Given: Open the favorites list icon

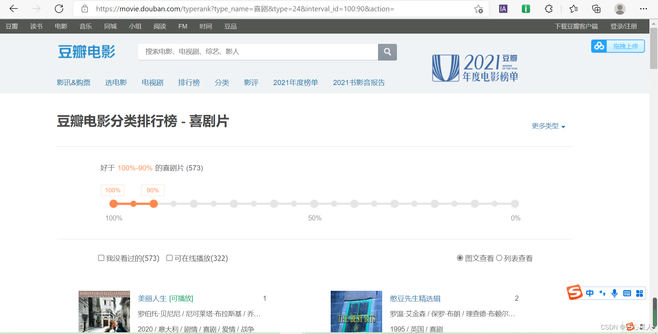Looking at the screenshot, I should (574, 9).
